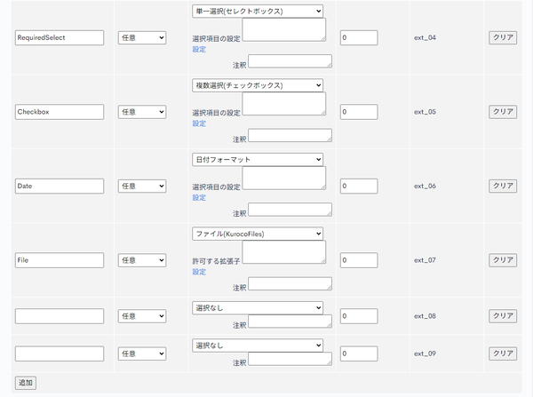533x397 pixels.
Task: Open the 任意 dropdown in File row
Action: 142,260
